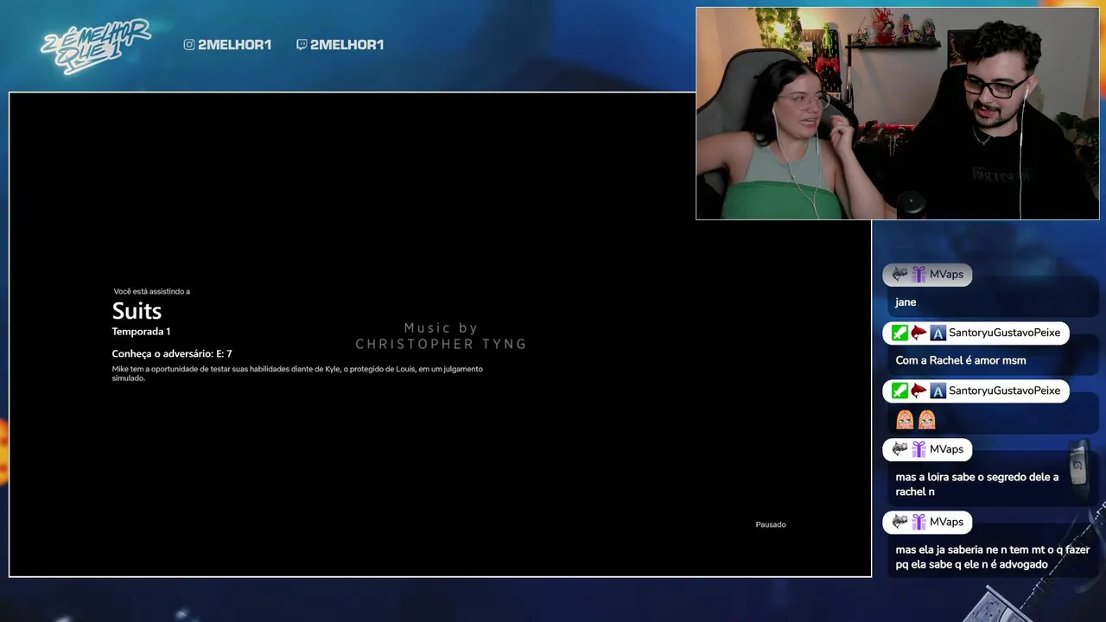Image resolution: width=1106 pixels, height=622 pixels.
Task: Select MVaps username above 'mas ela ja saberia'
Action: coord(946,522)
